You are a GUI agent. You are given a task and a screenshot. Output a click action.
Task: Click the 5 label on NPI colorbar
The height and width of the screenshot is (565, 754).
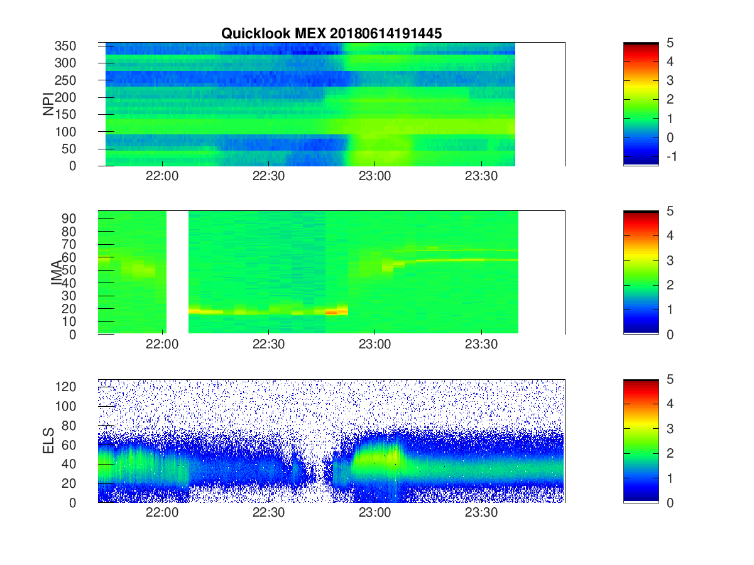coord(670,43)
